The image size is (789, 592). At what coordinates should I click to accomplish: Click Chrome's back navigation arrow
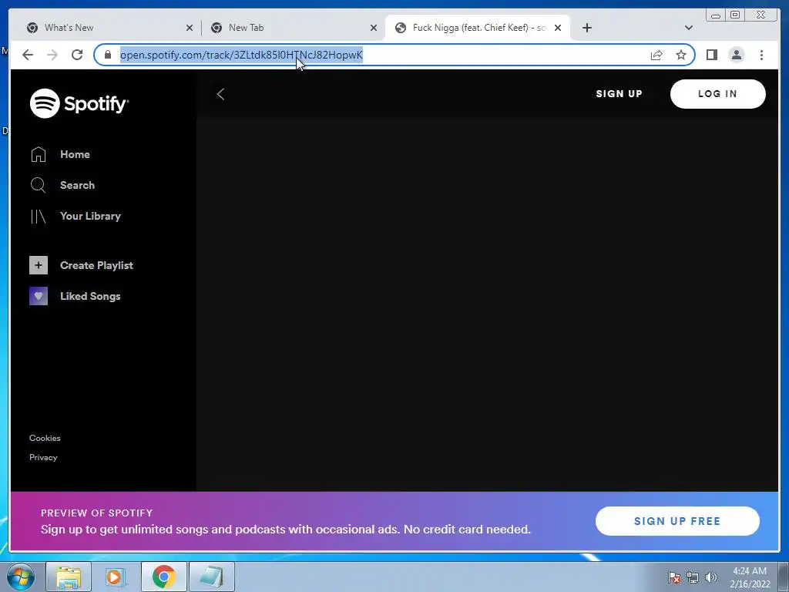tap(28, 55)
